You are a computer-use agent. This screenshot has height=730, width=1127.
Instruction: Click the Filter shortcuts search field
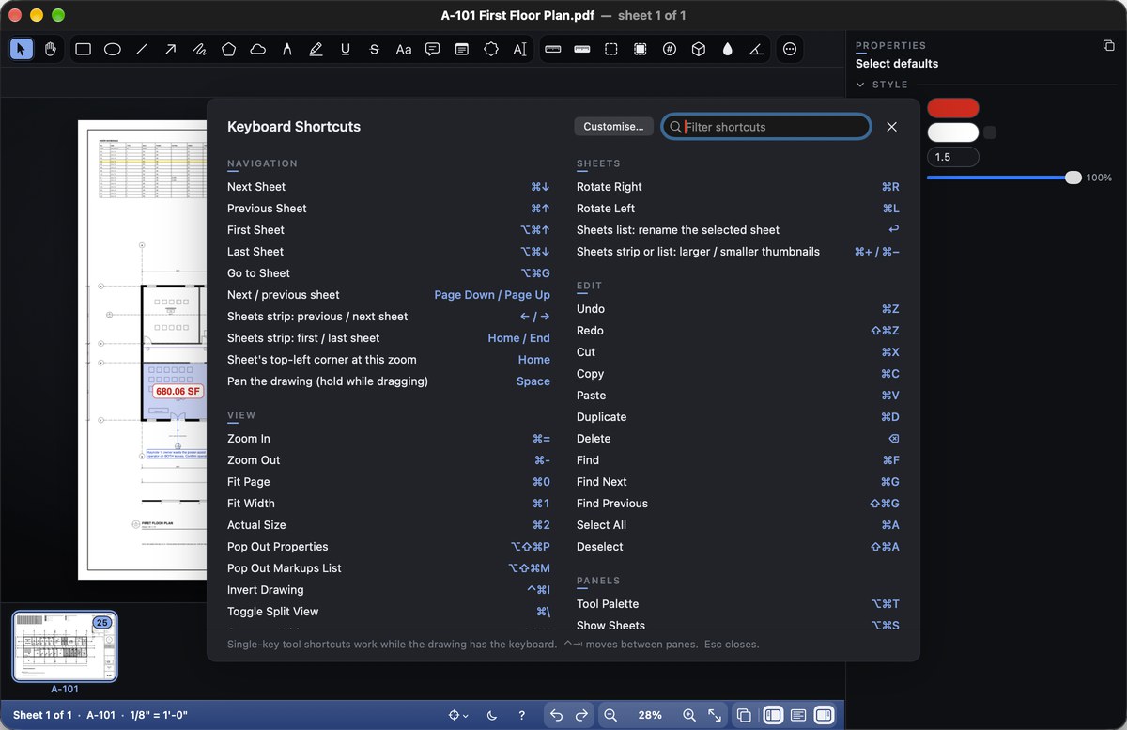pos(766,126)
